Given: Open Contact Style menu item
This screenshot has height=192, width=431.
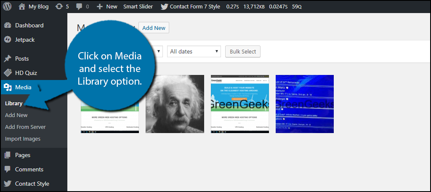Looking at the screenshot, I should [x=32, y=184].
